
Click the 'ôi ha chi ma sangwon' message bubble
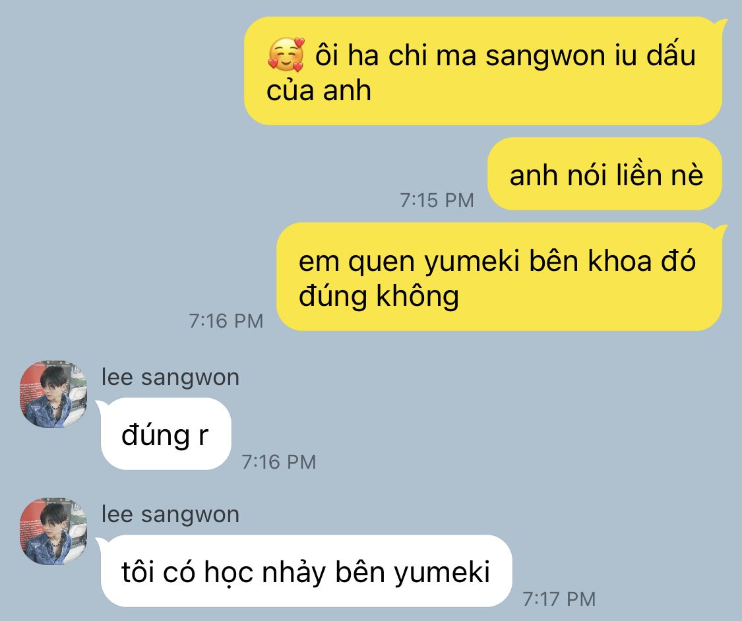pos(483,71)
